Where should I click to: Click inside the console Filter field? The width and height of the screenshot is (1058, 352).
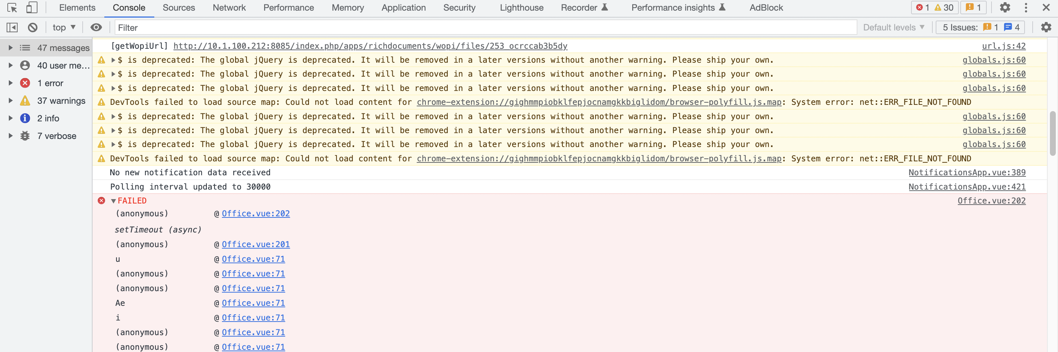click(x=246, y=27)
